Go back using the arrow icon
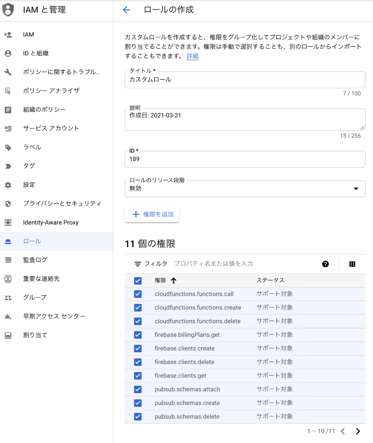The image size is (373, 443). pyautogui.click(x=126, y=10)
